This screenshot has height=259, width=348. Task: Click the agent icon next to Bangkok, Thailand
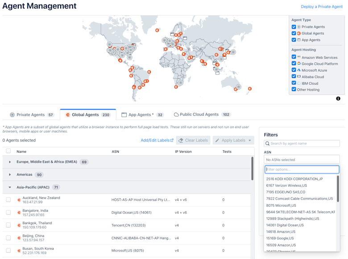tap(19, 225)
